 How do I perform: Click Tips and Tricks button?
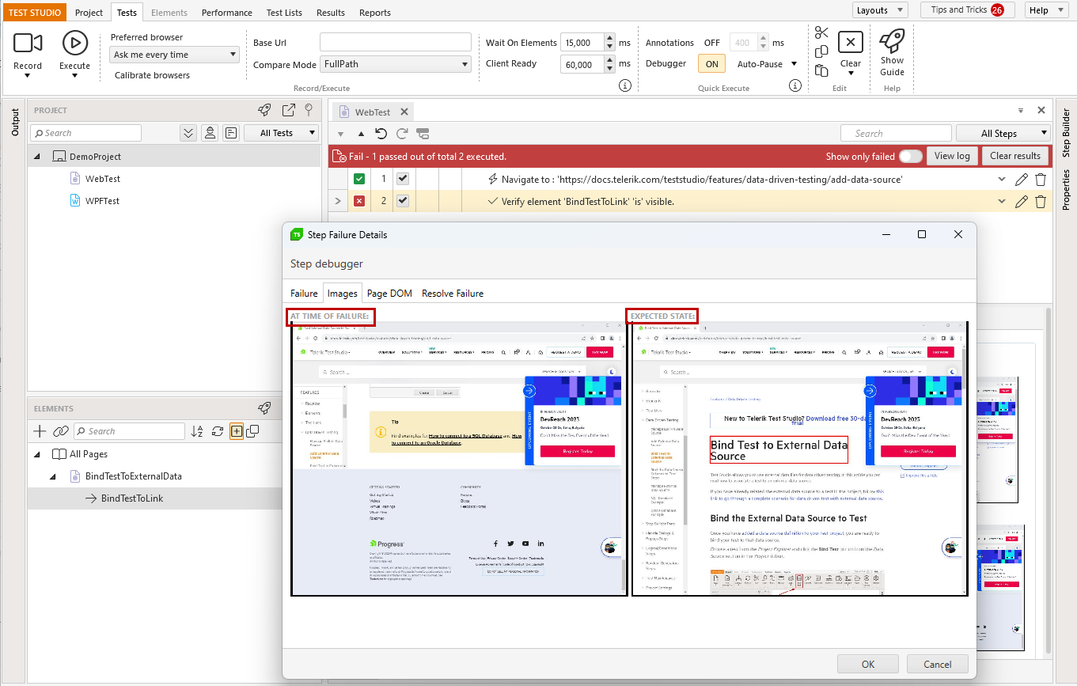[x=967, y=10]
